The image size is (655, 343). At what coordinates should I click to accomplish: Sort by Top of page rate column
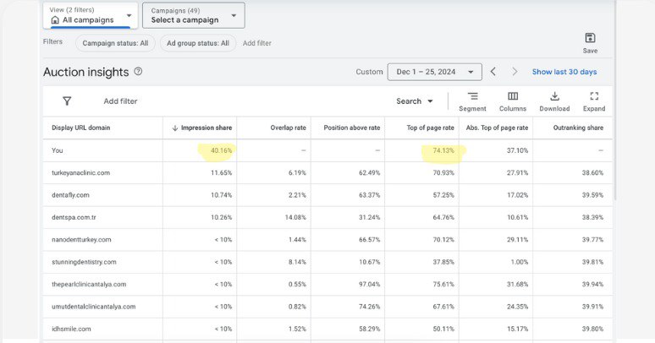(430, 128)
